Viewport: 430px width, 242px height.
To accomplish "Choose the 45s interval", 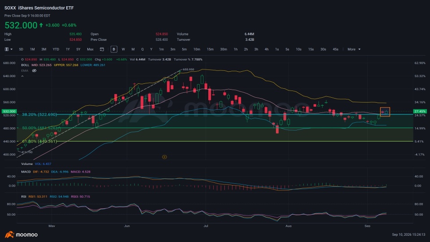I will 335,49.
